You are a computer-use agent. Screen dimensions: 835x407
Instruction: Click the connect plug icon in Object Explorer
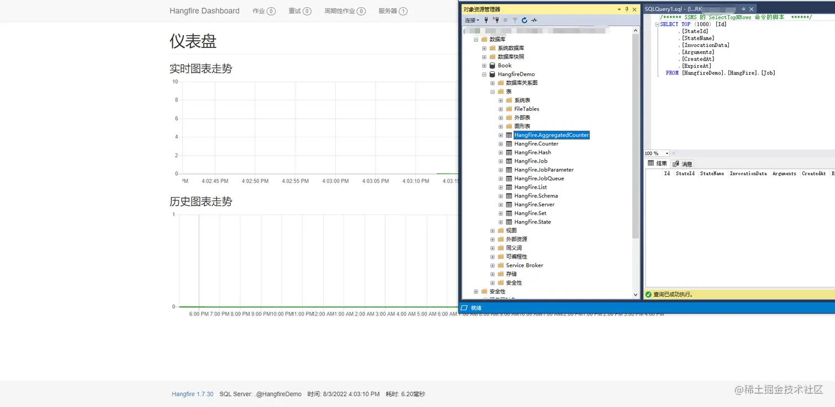(486, 20)
